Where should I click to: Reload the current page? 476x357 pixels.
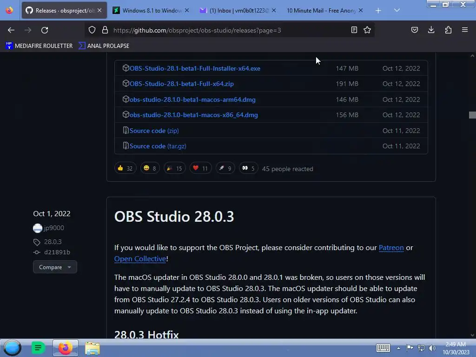tap(45, 30)
